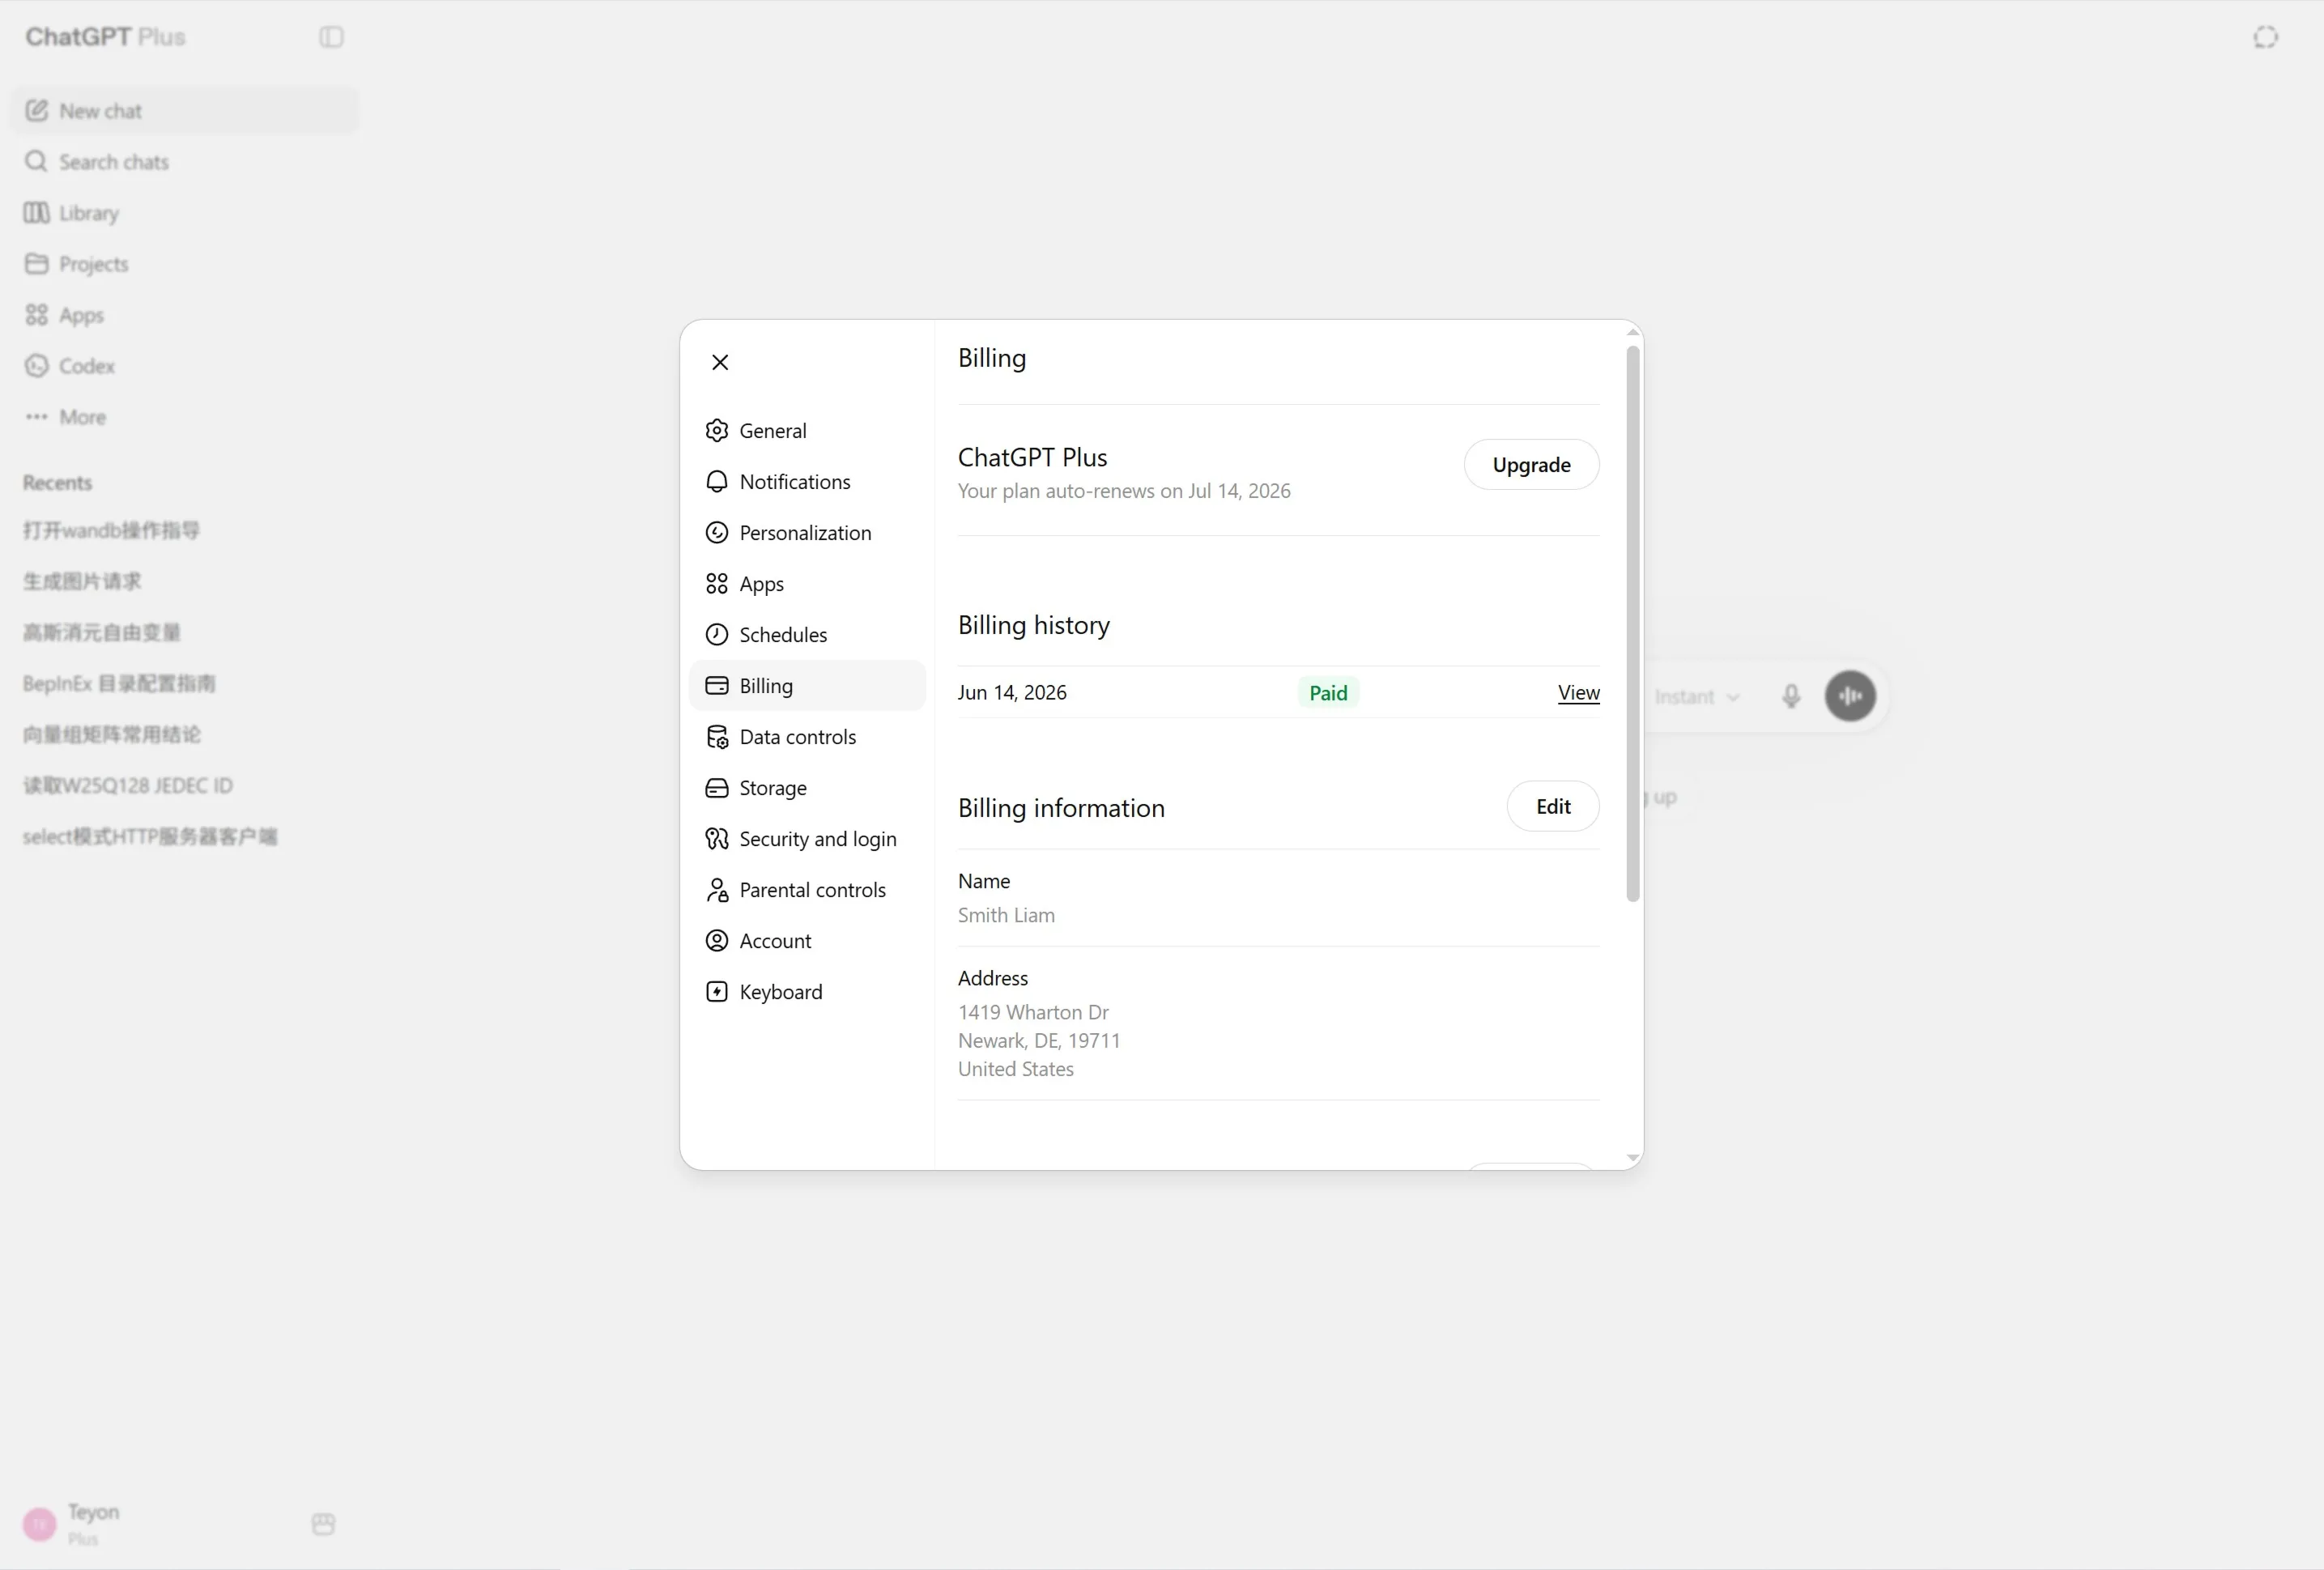
Task: Click the Jun 14, 2026 billing date
Action: click(1012, 693)
